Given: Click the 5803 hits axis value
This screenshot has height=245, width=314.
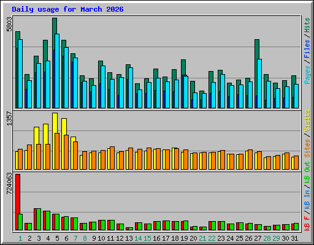Looking at the screenshot, I should point(9,24).
